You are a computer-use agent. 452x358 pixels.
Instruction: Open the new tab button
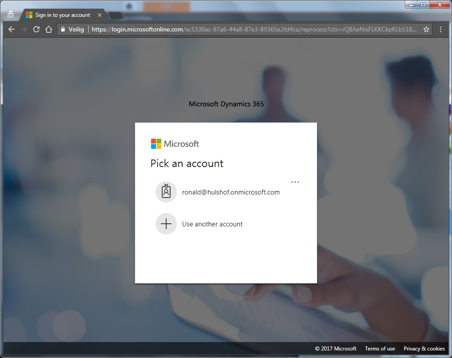coord(116,16)
